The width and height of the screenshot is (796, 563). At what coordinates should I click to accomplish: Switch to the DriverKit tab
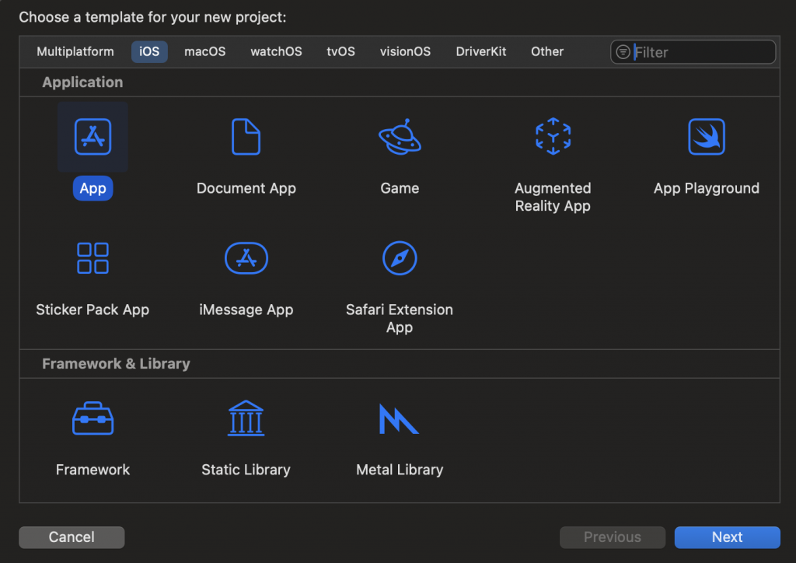coord(480,52)
